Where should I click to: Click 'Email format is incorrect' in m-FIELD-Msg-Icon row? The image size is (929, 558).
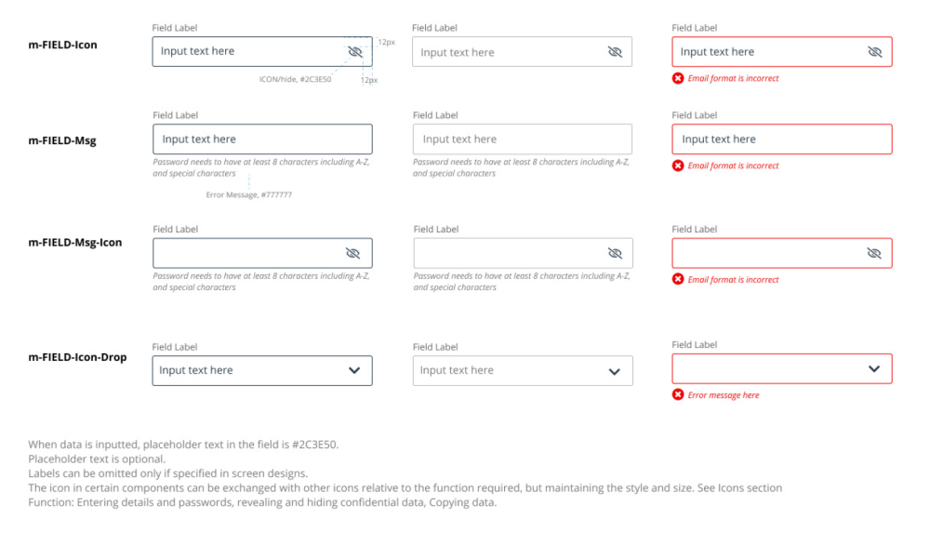coord(733,280)
